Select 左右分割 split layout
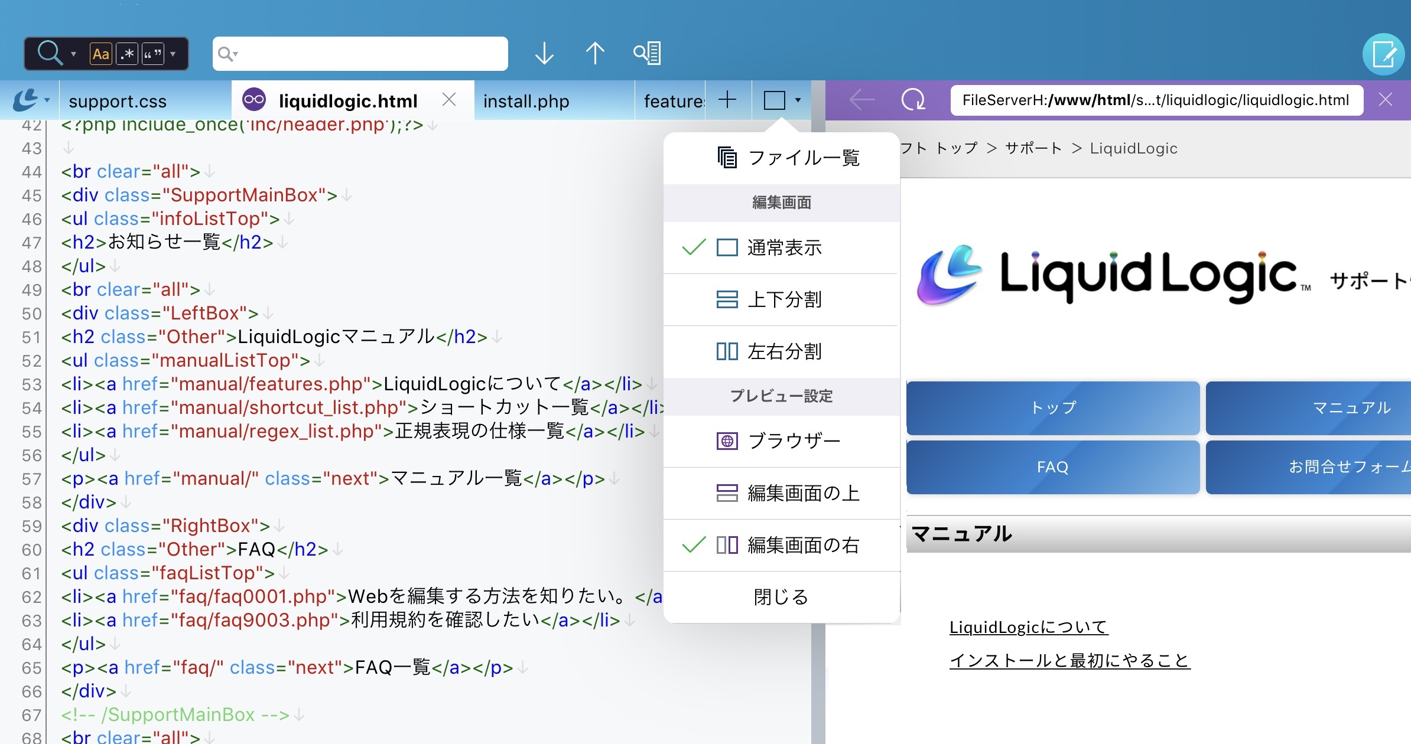The width and height of the screenshot is (1411, 744). click(782, 351)
